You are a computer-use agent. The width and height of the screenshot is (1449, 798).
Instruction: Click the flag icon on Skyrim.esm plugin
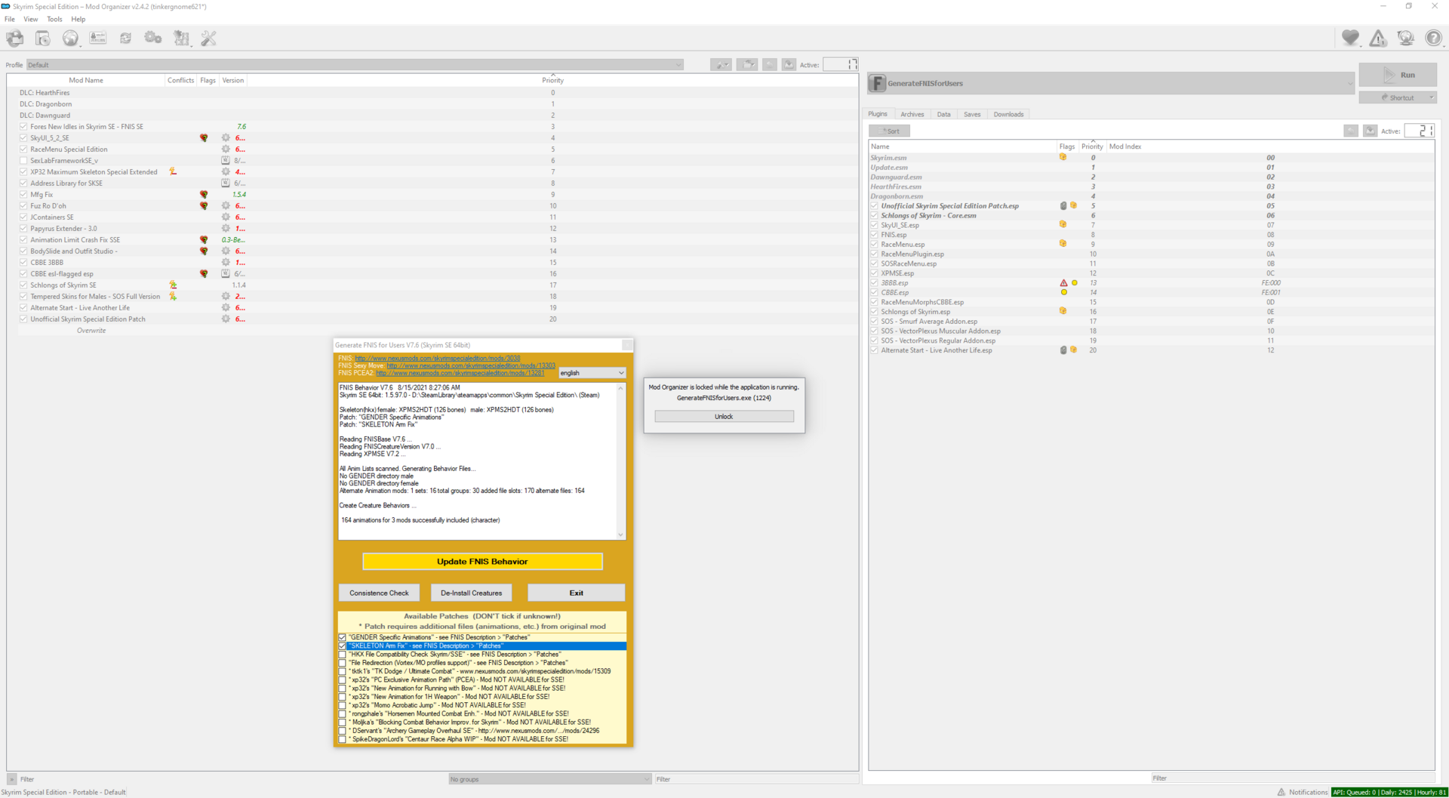(x=1063, y=158)
